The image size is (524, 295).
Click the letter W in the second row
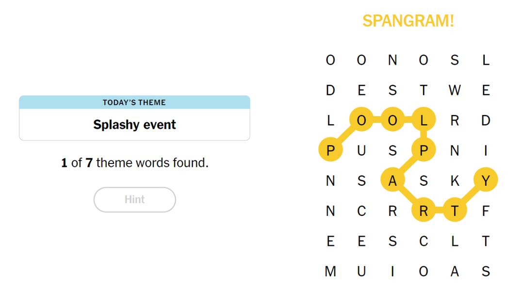click(x=455, y=90)
